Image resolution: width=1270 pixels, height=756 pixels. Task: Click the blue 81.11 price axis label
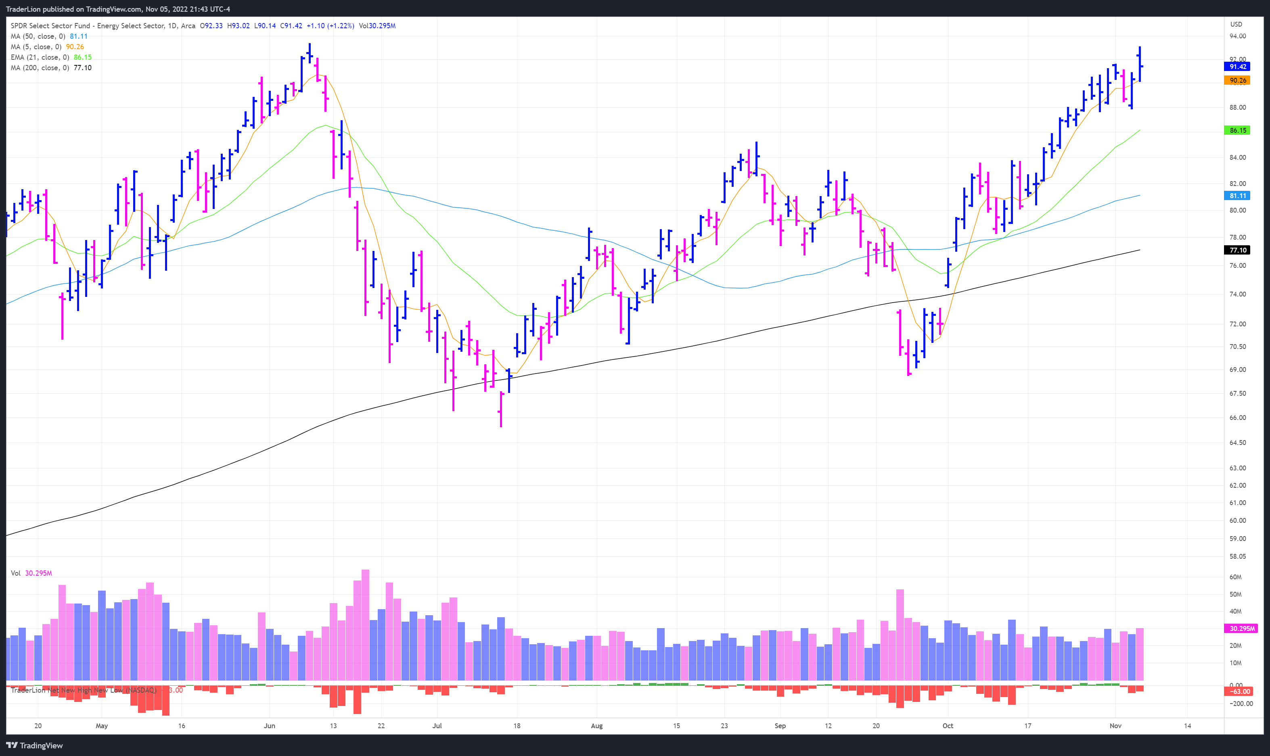coord(1237,196)
